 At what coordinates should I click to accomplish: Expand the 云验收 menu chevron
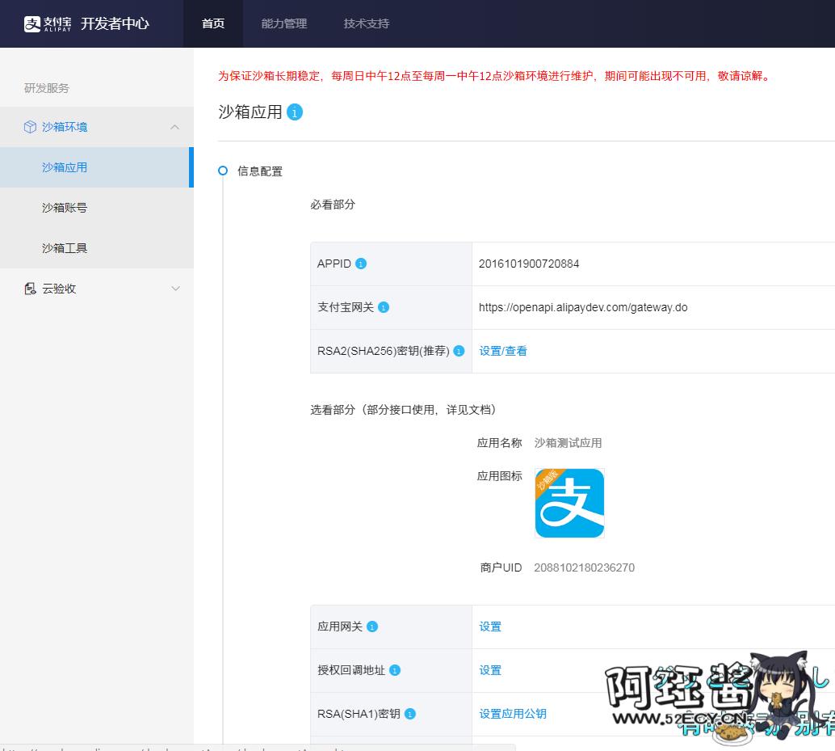175,289
